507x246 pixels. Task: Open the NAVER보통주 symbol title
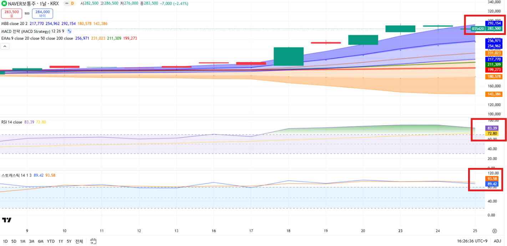point(24,4)
